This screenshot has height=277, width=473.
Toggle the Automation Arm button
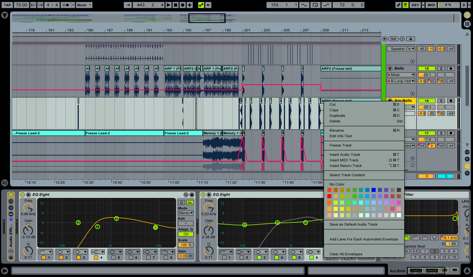coord(201,5)
